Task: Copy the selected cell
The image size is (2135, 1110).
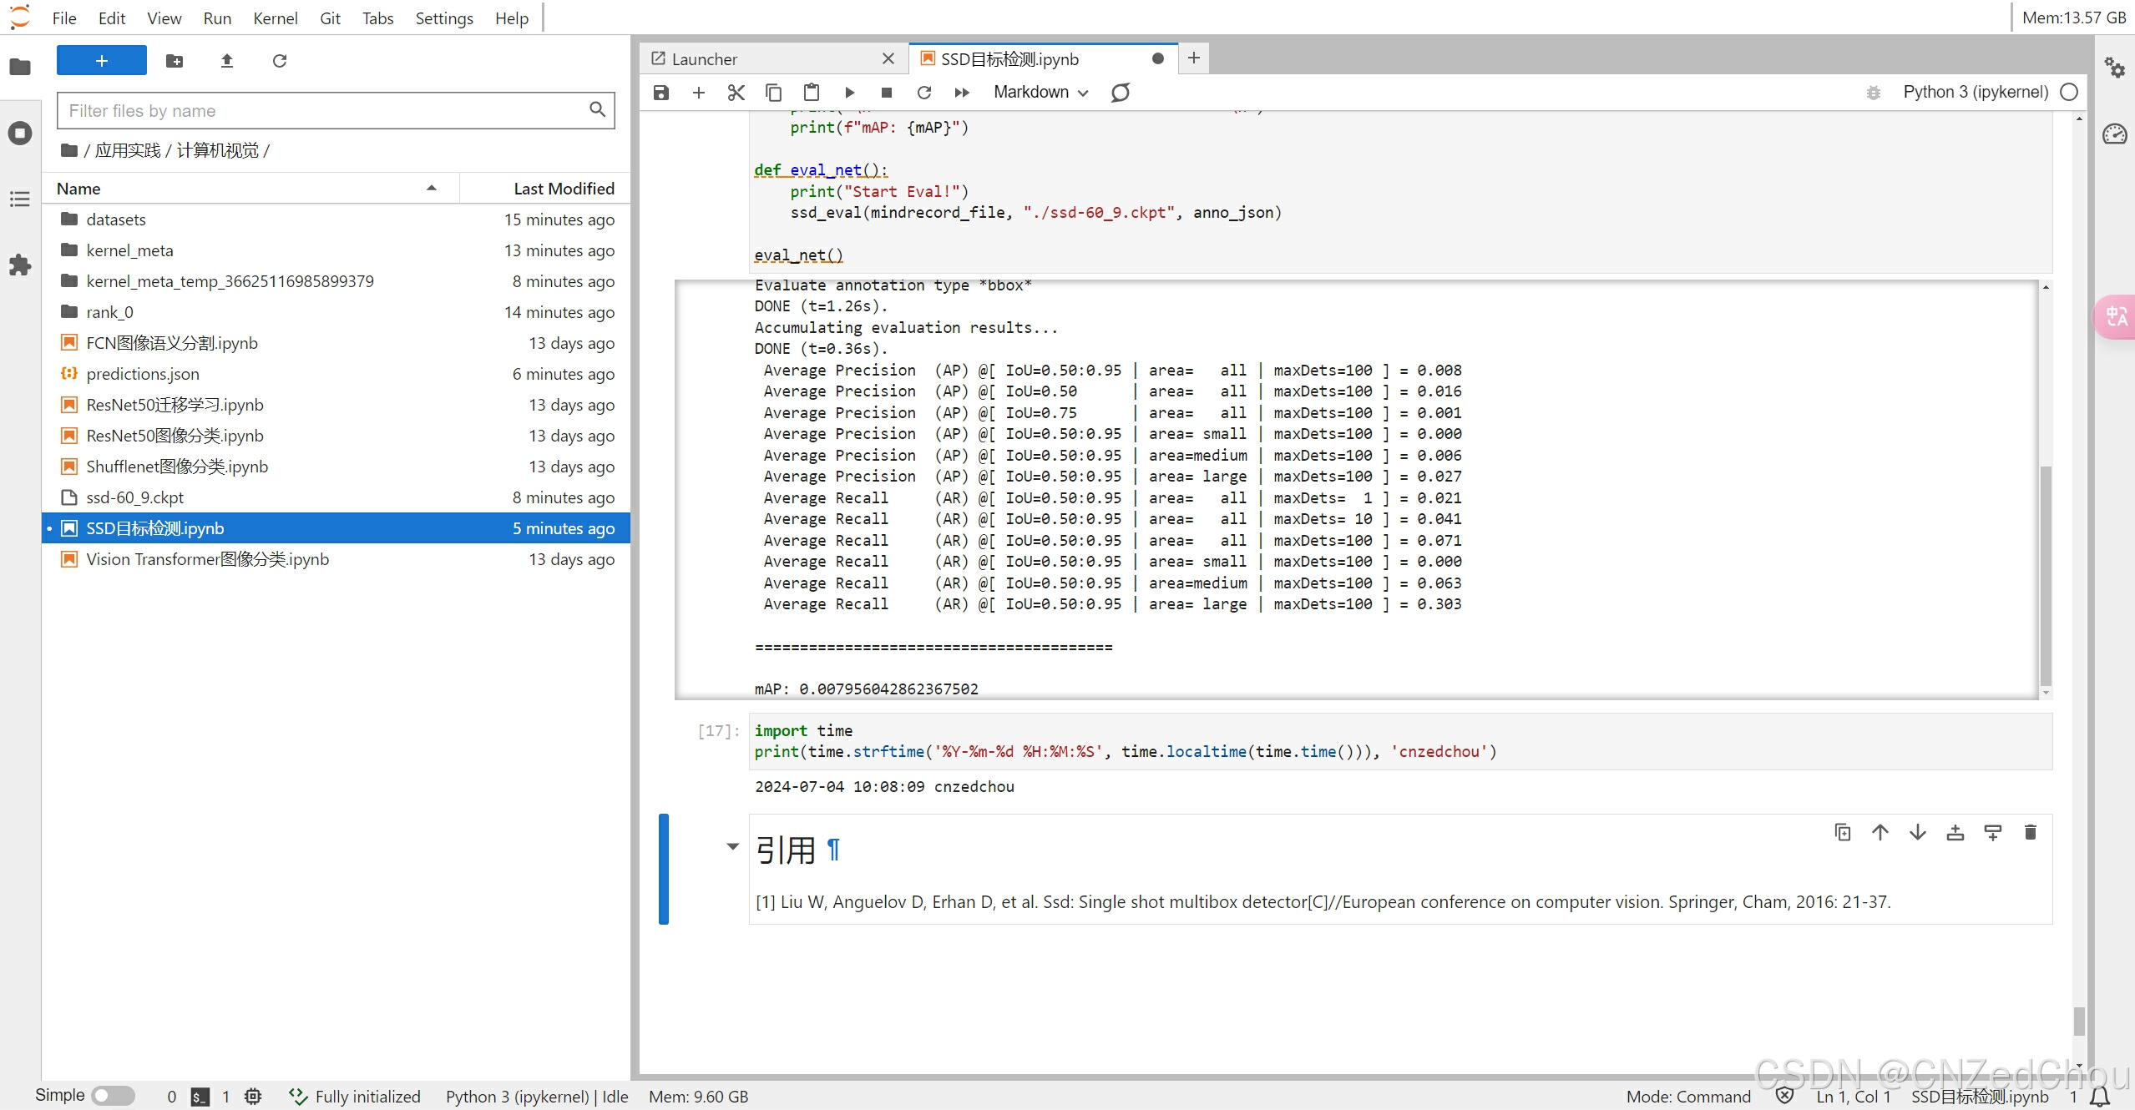Action: tap(774, 93)
